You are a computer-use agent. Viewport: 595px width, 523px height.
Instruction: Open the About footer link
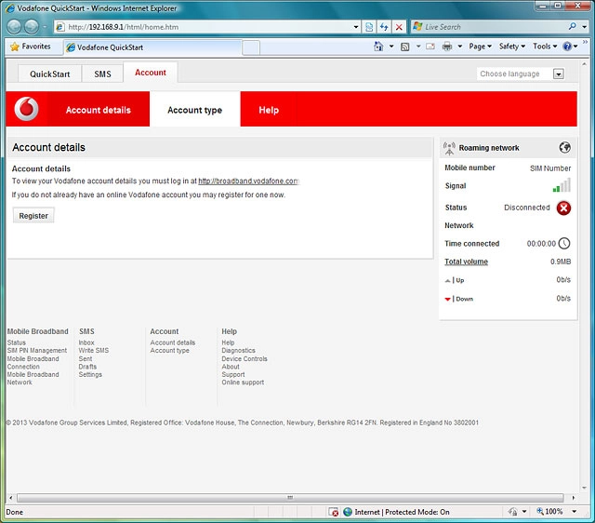(x=231, y=367)
